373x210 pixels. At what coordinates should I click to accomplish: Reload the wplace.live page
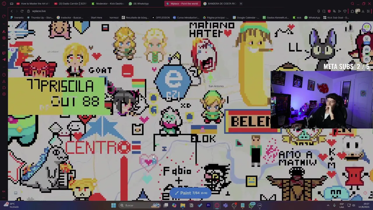tap(22, 11)
